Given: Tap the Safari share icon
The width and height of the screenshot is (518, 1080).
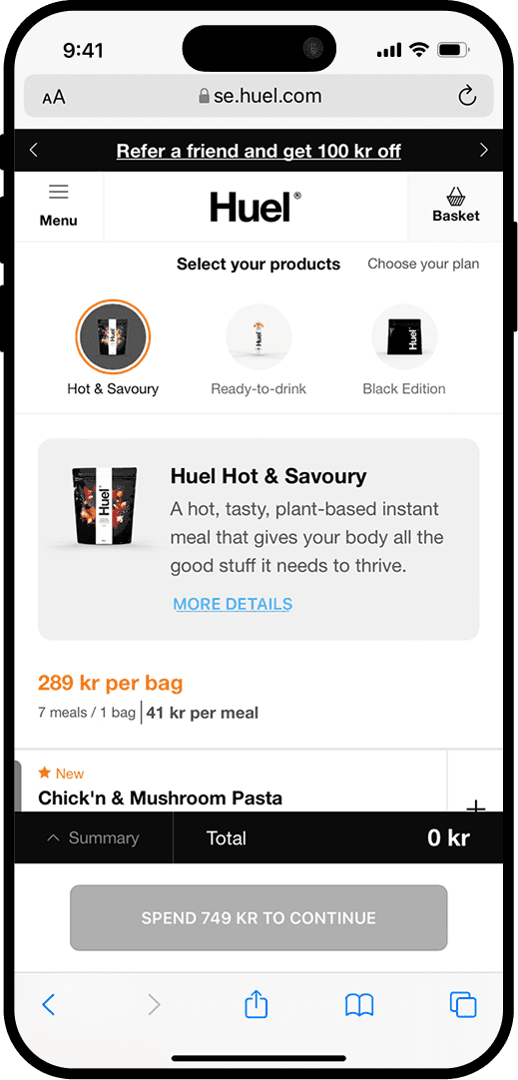Looking at the screenshot, I should tap(257, 1005).
